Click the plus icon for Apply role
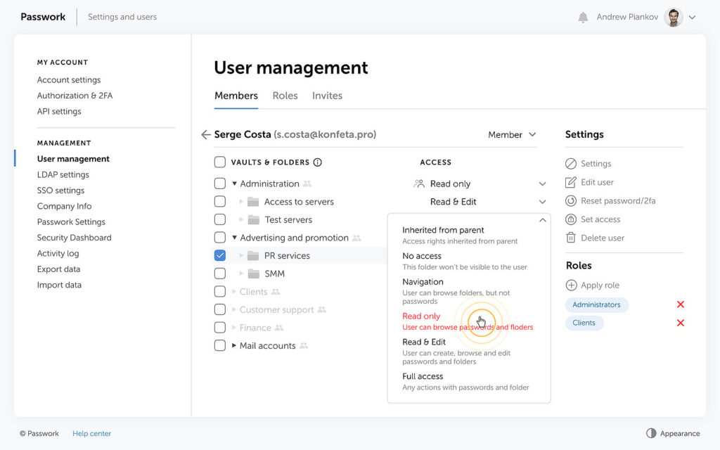 (x=571, y=285)
